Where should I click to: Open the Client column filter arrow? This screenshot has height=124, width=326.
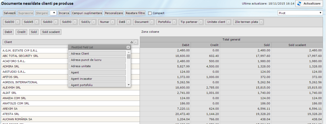point(136,42)
